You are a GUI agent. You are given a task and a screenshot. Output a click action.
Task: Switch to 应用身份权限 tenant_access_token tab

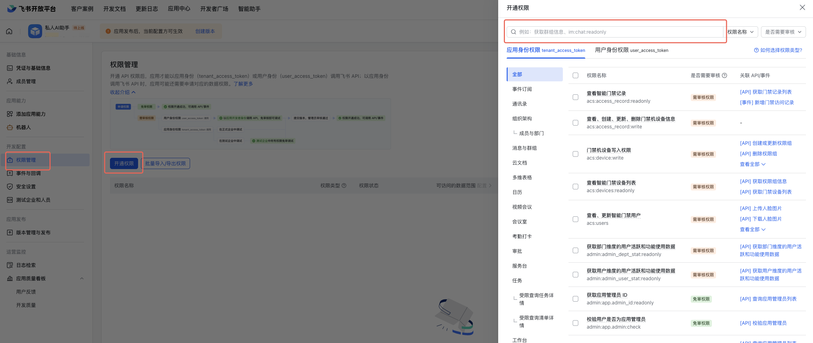click(546, 50)
